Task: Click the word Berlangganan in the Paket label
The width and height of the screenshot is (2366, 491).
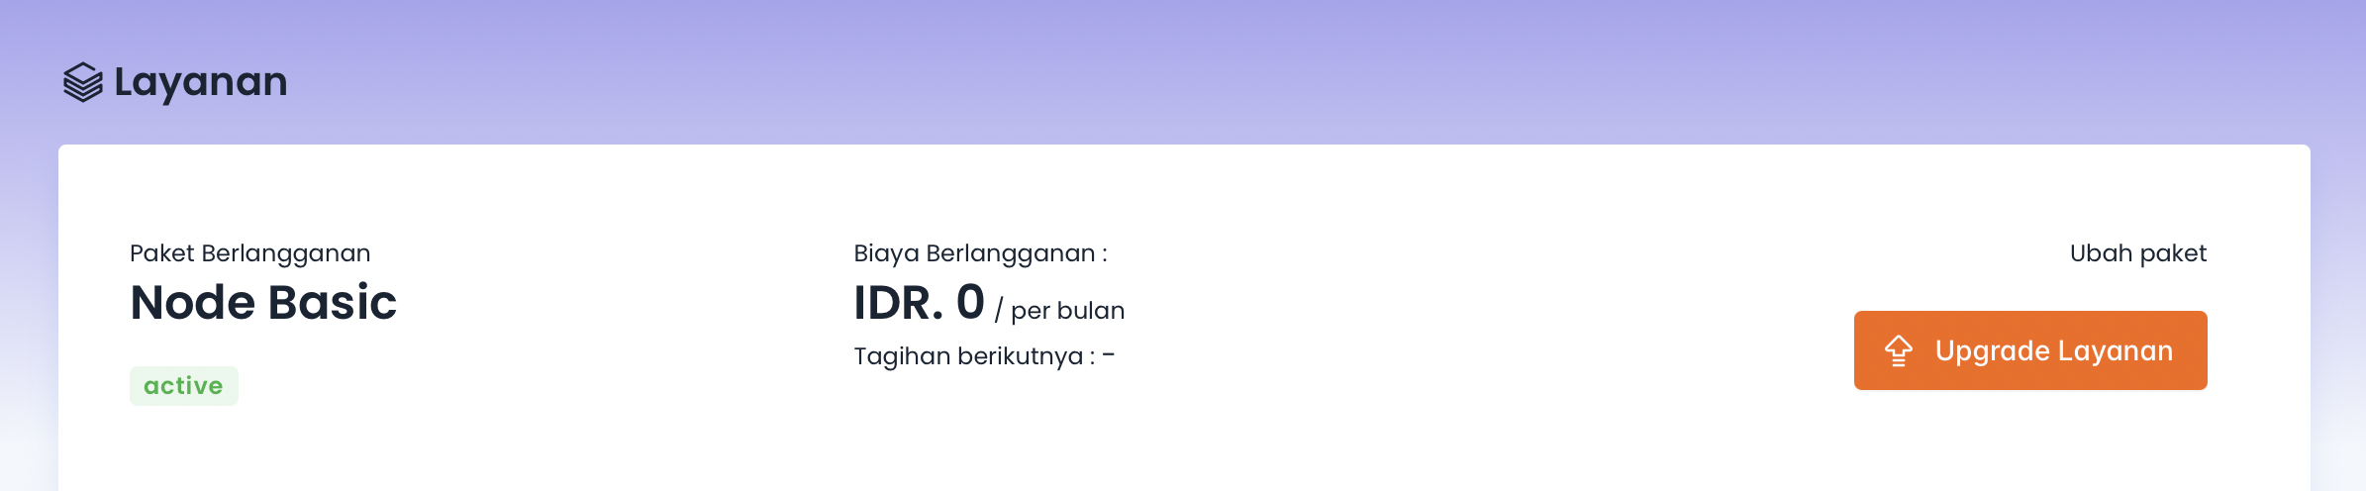Action: point(285,253)
